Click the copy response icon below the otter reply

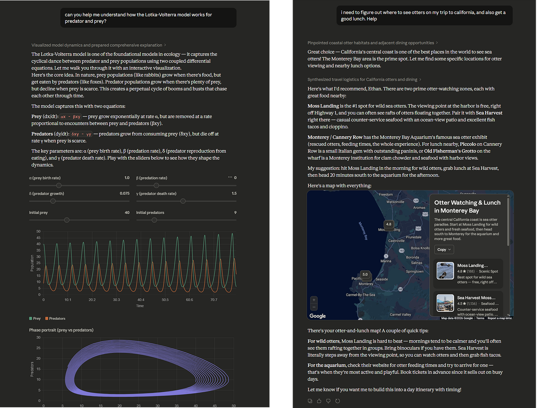(x=310, y=401)
